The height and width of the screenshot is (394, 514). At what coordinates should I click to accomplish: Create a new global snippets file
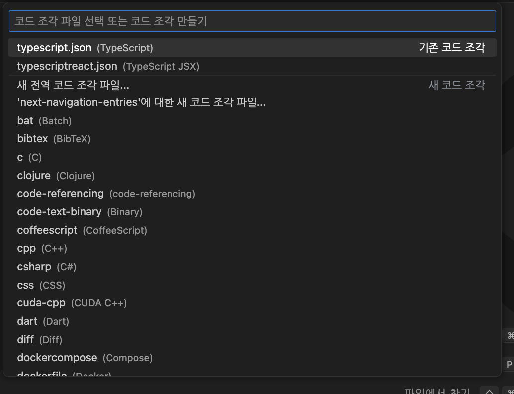[252, 85]
